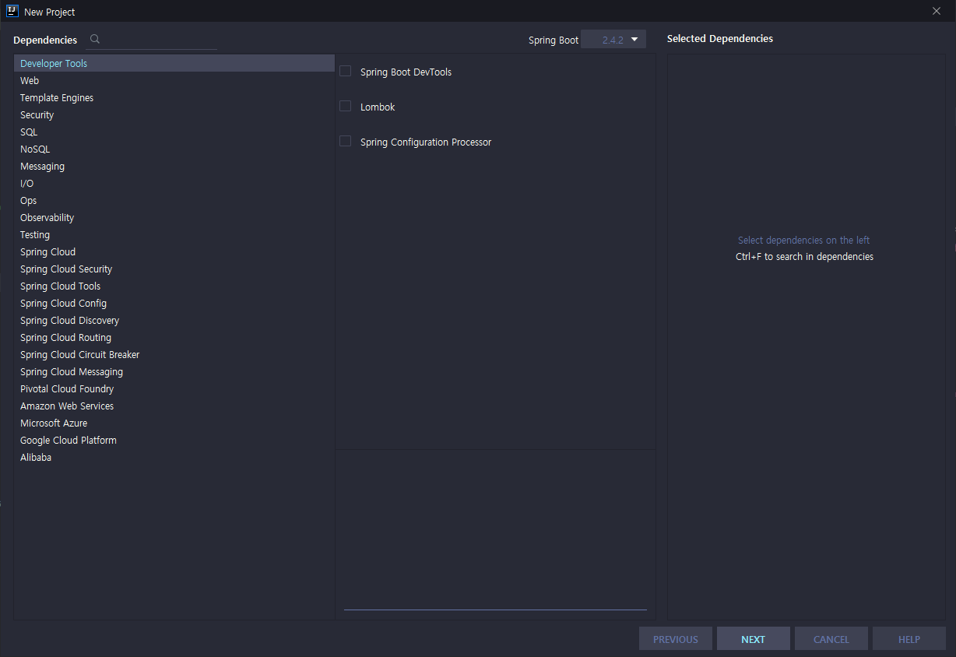
Task: Select Spring Cloud Discovery category
Action: click(174, 321)
